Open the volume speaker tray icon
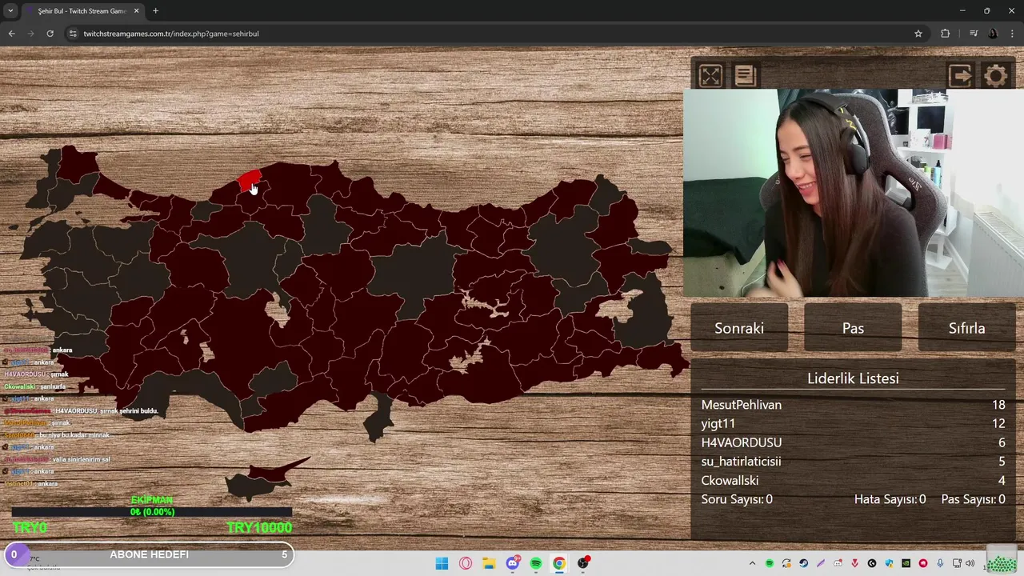This screenshot has width=1024, height=576. (970, 563)
